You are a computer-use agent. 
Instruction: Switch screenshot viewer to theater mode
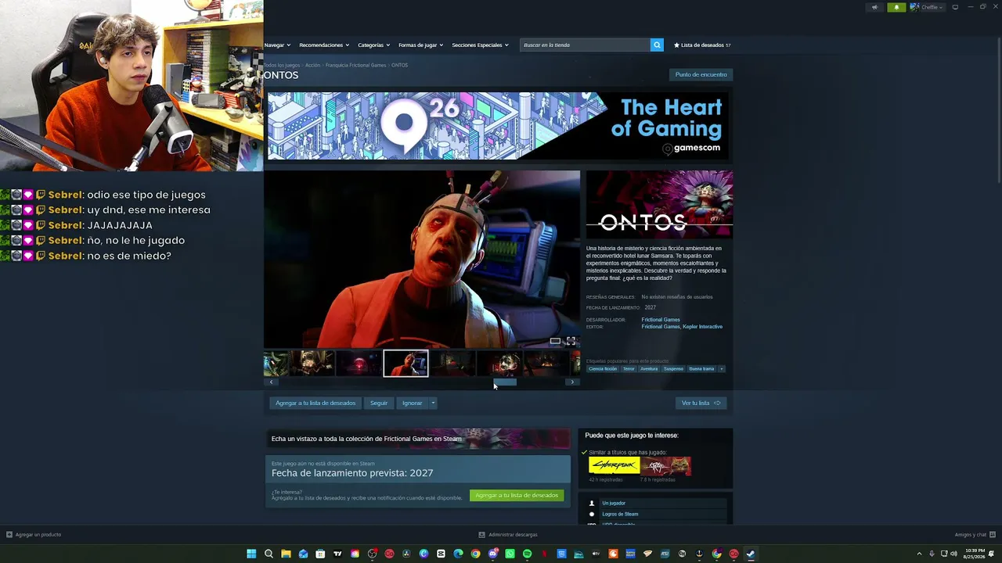(555, 341)
